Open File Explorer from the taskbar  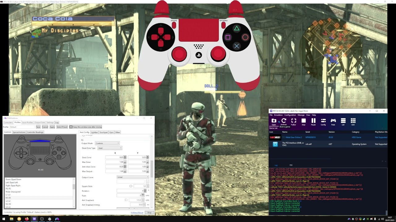(x=11, y=219)
